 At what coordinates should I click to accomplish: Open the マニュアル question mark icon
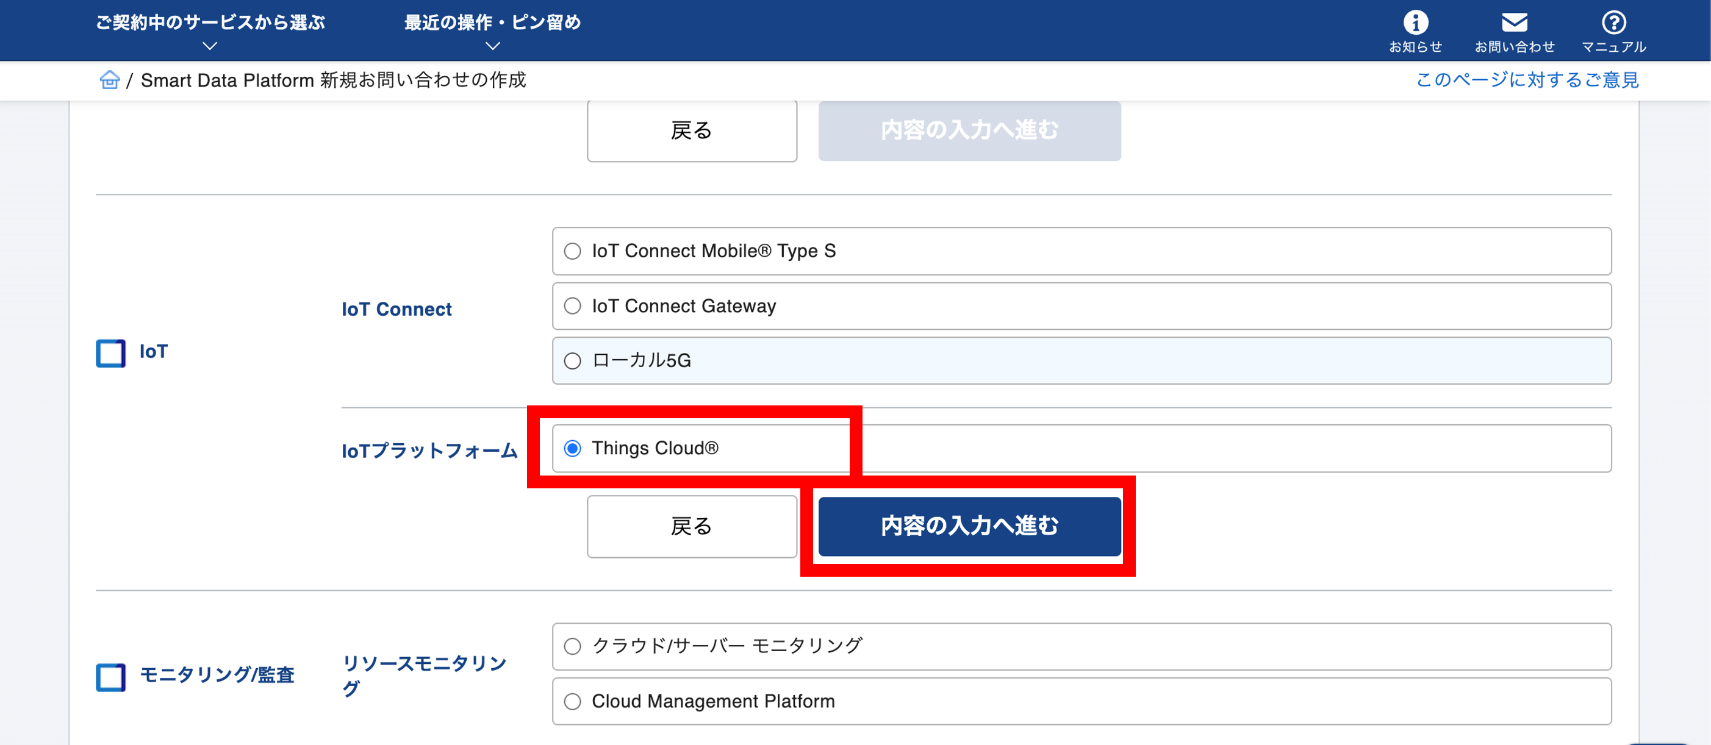pos(1613,23)
